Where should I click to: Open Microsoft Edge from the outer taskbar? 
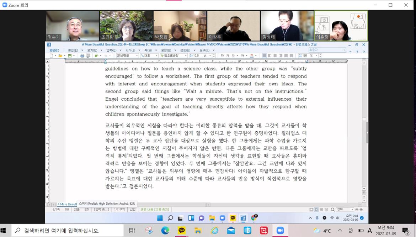click(x=165, y=231)
